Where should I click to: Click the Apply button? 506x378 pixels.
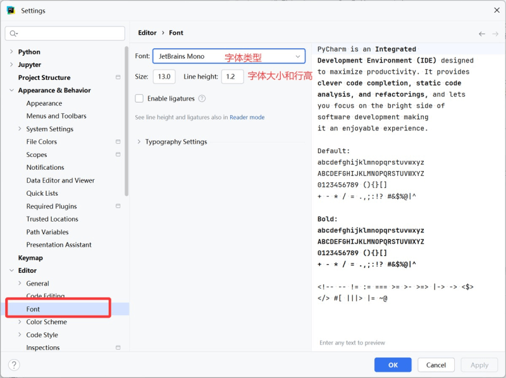coord(479,365)
